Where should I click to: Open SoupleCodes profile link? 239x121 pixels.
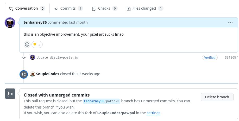pos(48,74)
